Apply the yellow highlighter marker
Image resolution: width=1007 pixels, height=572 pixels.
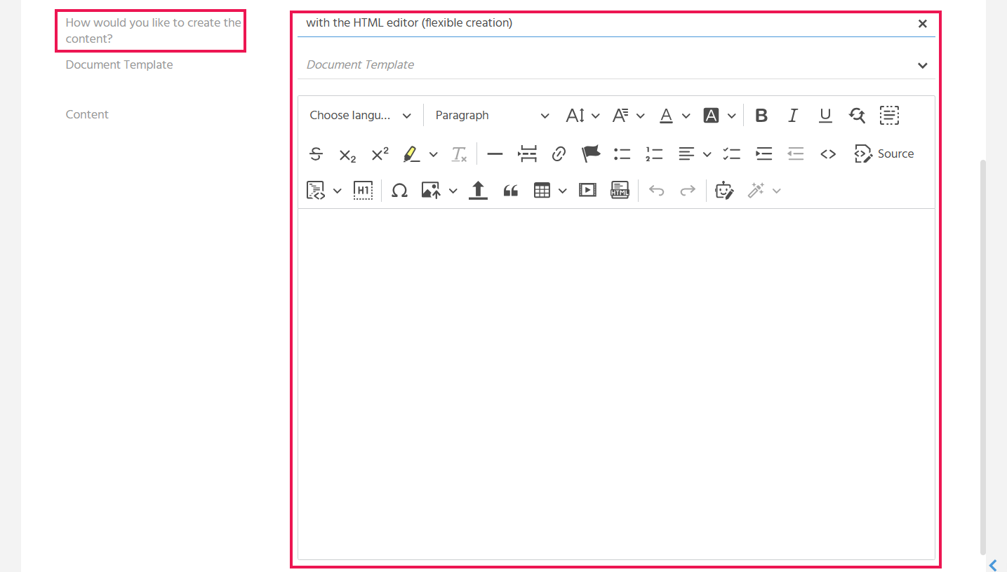[411, 154]
